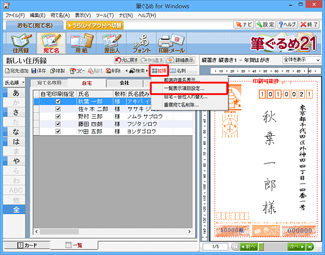Viewport: 325px width, 255px height.
Task: Click the 詳細表示 detail view button
Action: point(180,60)
